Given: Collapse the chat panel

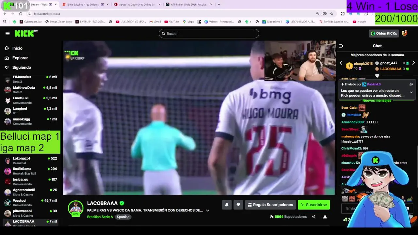Looking at the screenshot, I should [341, 46].
